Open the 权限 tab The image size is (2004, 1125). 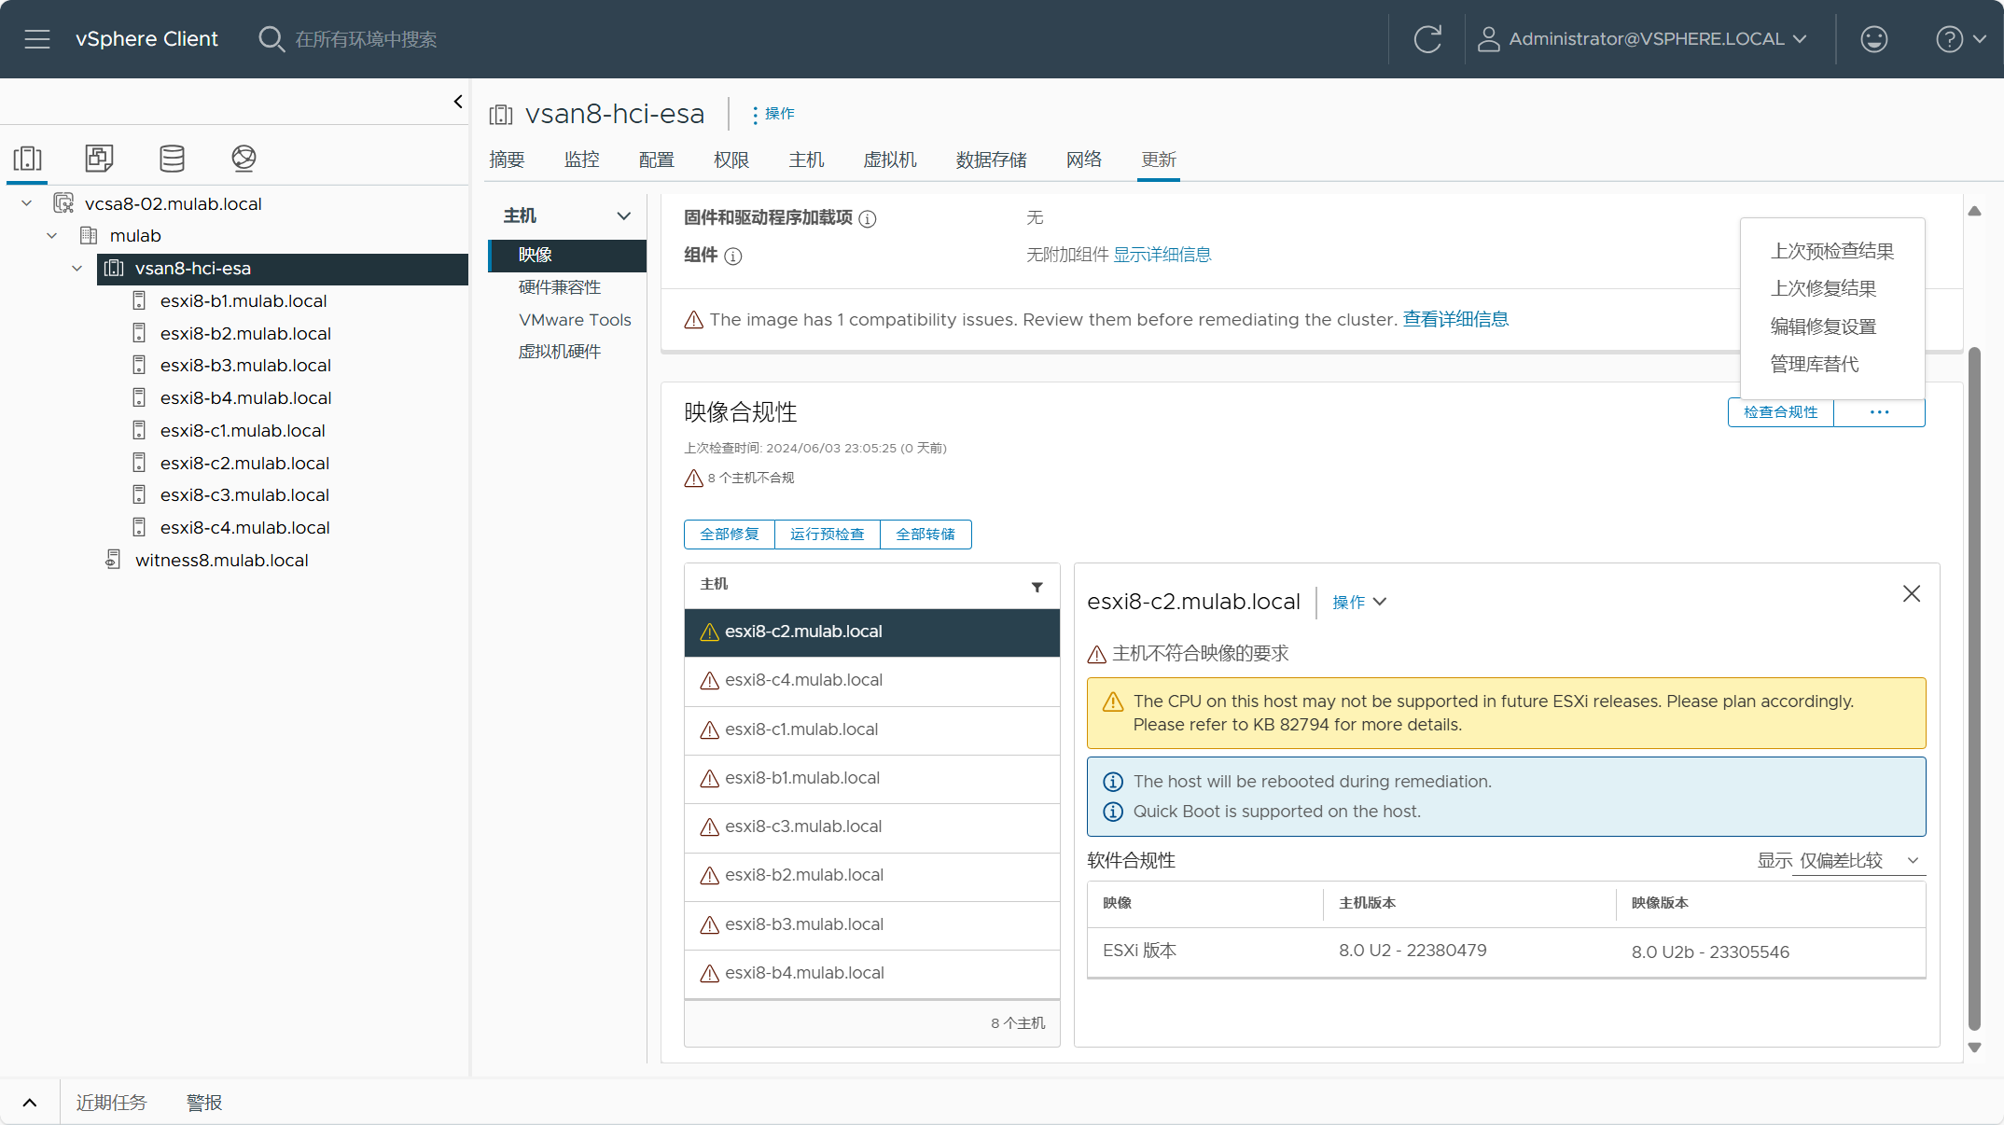(731, 160)
